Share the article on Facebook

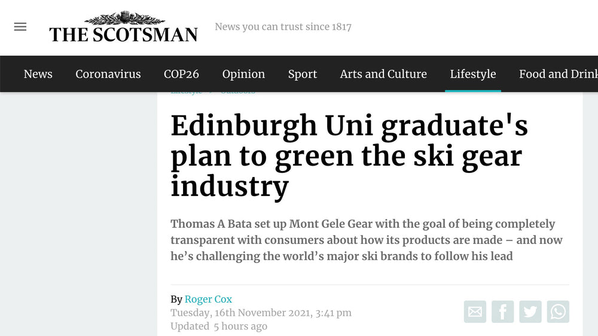[502, 311]
